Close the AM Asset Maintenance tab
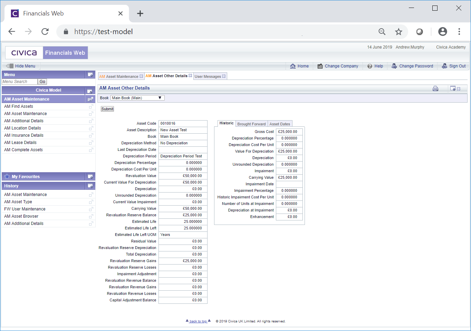 point(141,76)
